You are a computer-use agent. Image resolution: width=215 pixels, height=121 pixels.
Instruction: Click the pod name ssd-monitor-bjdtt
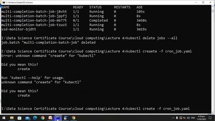click(19, 29)
